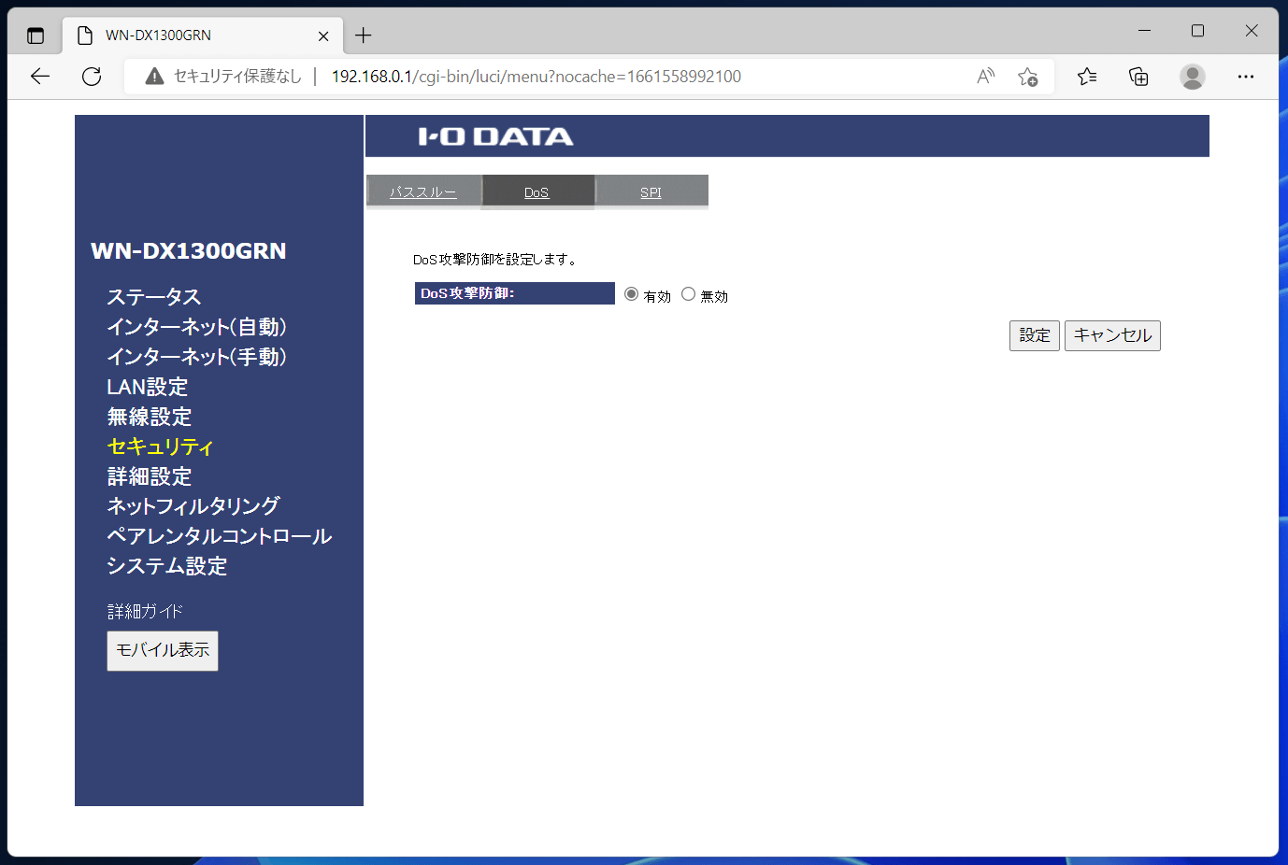Click the 設定 apply button
1288x865 pixels.
[x=1035, y=335]
